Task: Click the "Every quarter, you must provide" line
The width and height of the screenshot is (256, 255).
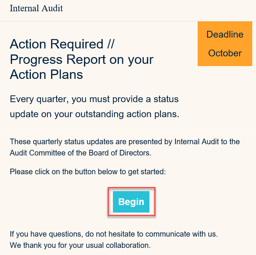Action: point(94,100)
